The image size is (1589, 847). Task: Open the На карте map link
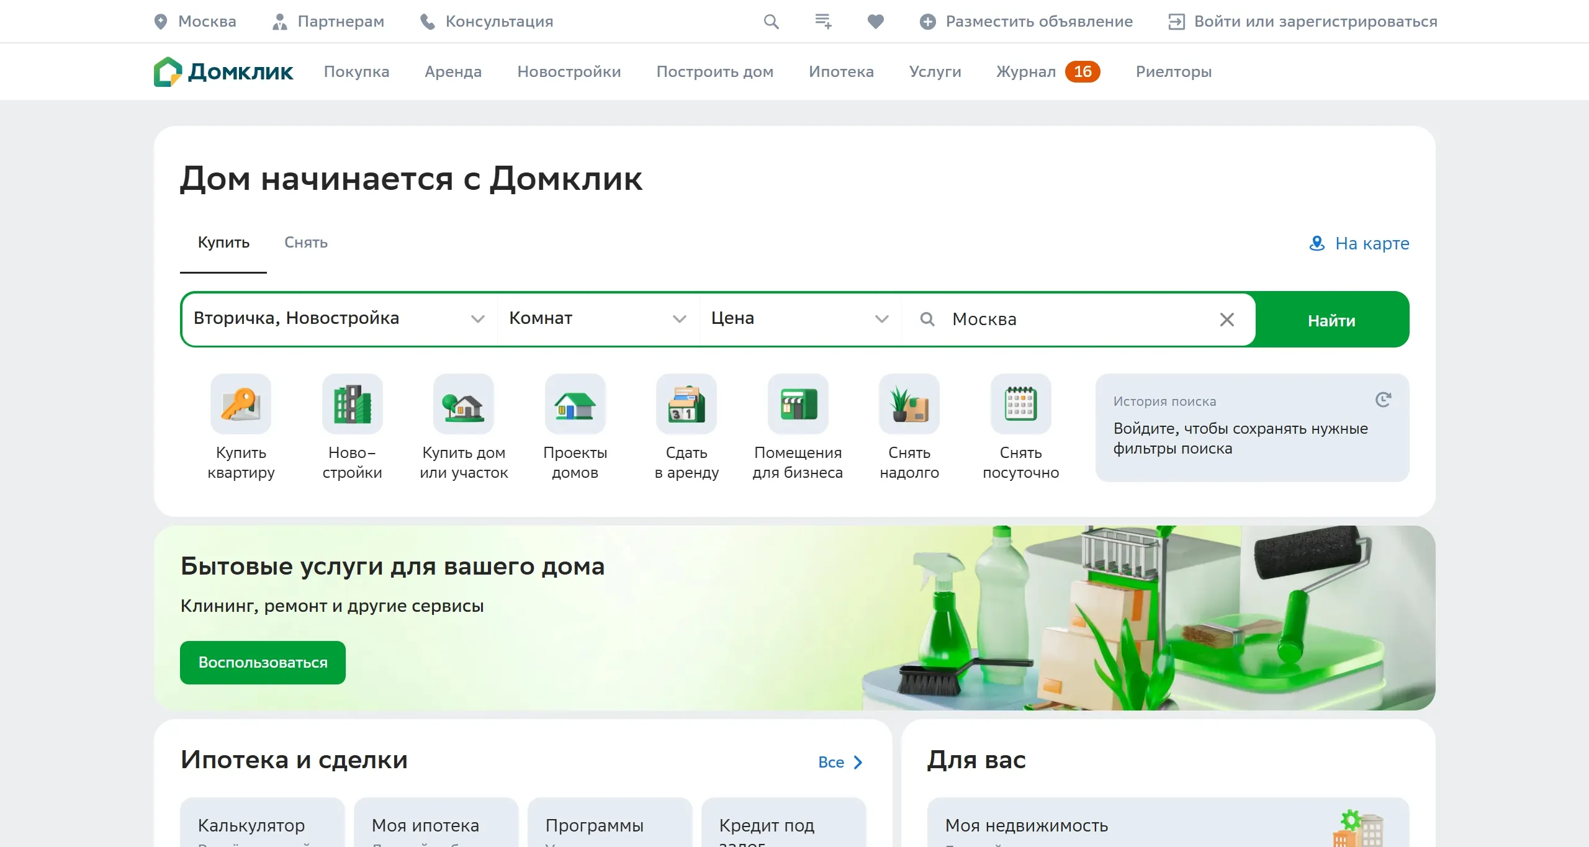[1359, 243]
